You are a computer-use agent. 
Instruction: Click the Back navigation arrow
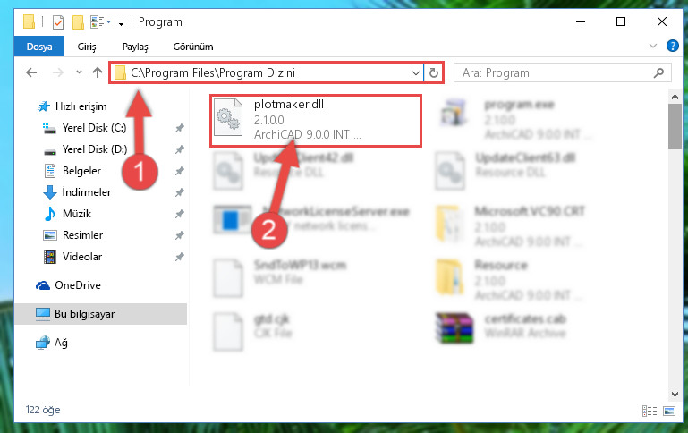(31, 72)
